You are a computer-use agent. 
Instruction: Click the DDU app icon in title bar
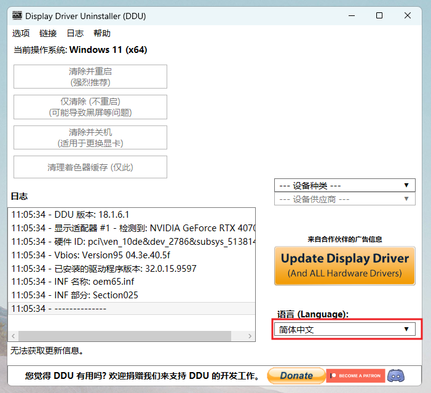click(17, 15)
